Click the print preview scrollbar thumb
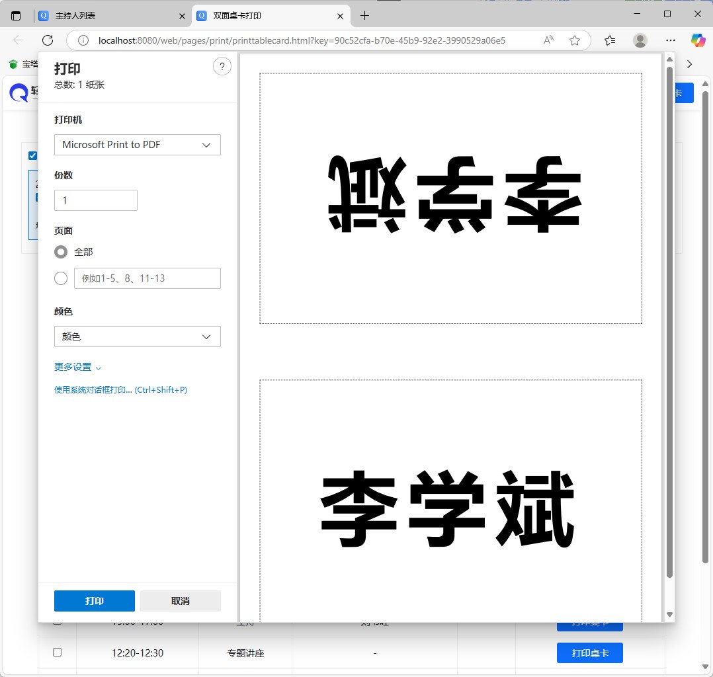 pos(669,322)
